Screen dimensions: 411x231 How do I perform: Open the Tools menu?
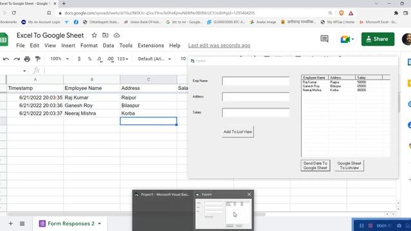pyautogui.click(x=126, y=46)
